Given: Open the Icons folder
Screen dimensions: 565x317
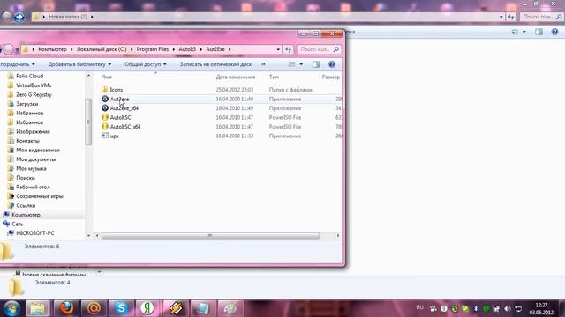Looking at the screenshot, I should coord(116,90).
